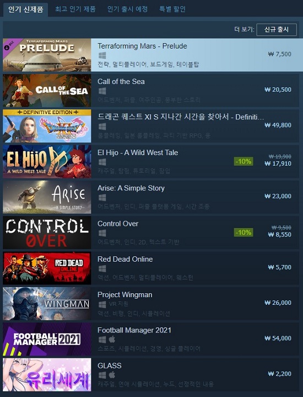303x397 pixels.
Task: Select the Red Dead Online title link
Action: point(125,260)
